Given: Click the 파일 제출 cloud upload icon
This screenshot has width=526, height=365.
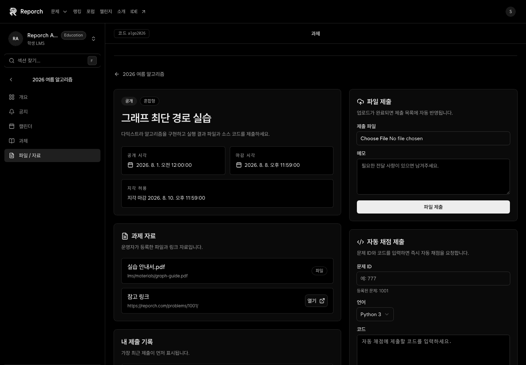Looking at the screenshot, I should 361,102.
